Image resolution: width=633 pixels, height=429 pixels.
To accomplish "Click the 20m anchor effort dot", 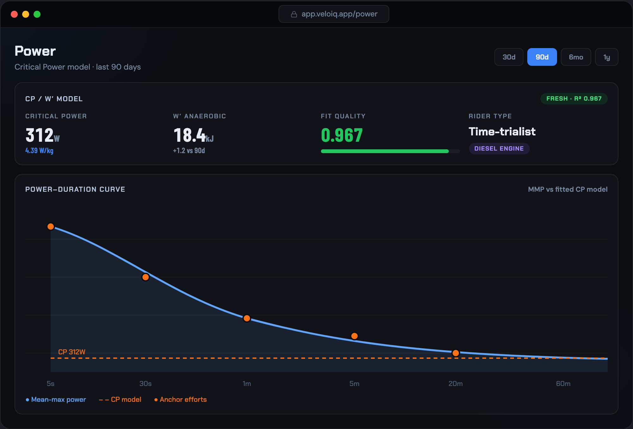I will [456, 353].
